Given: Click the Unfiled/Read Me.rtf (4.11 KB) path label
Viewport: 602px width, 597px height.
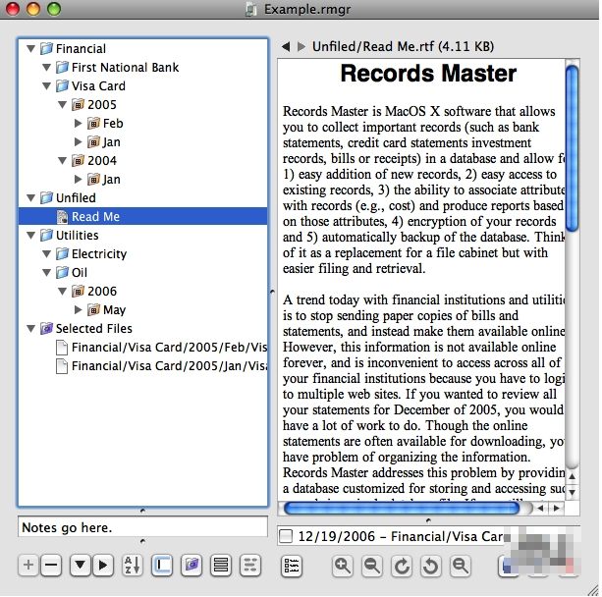Looking at the screenshot, I should click(x=403, y=47).
